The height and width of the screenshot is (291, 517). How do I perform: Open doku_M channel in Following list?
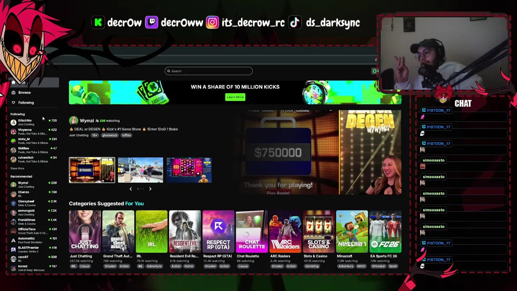[x=34, y=141]
